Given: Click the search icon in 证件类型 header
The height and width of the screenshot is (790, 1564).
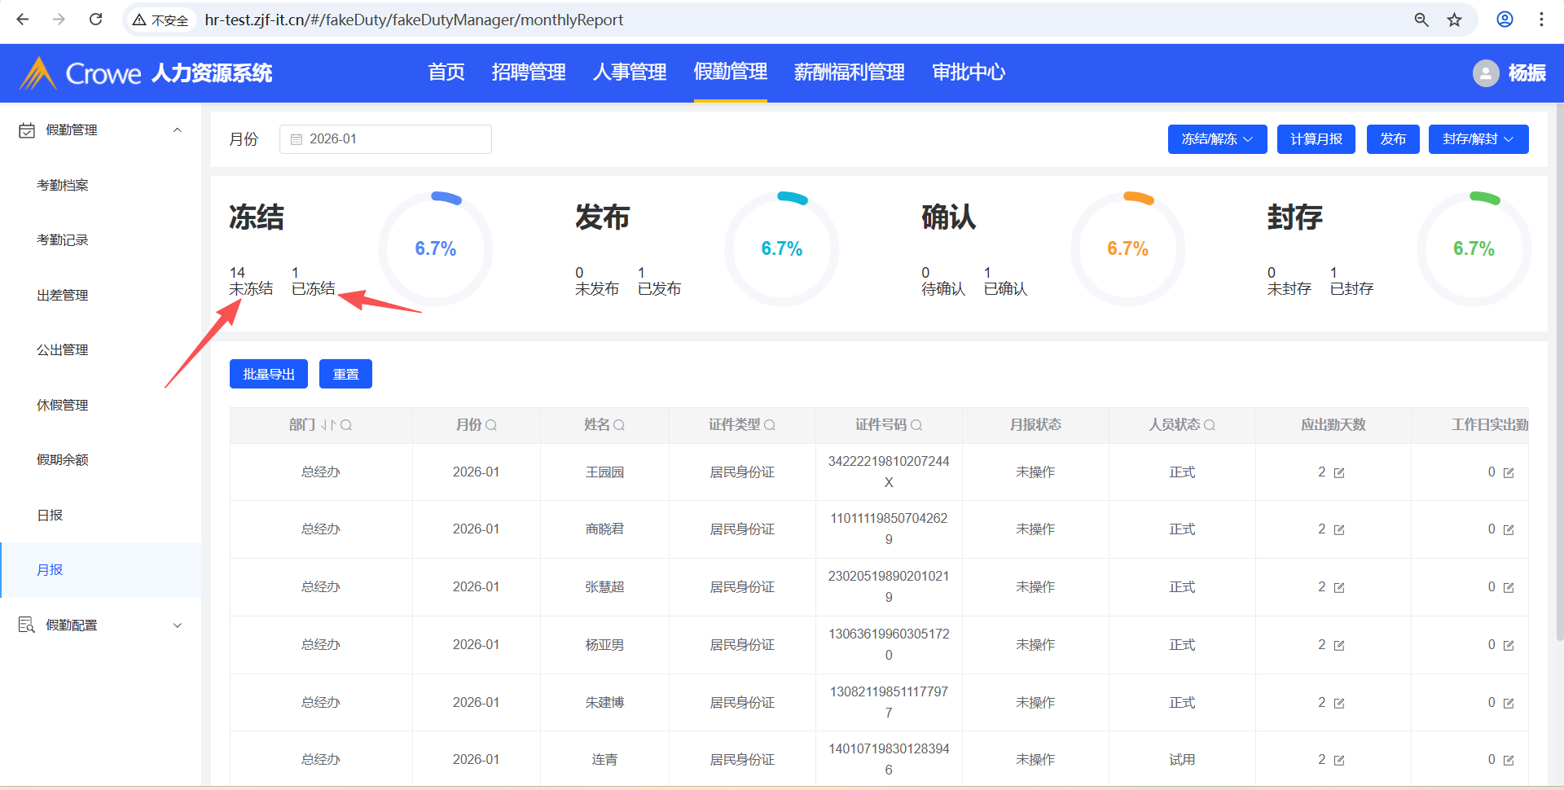Looking at the screenshot, I should (x=770, y=425).
